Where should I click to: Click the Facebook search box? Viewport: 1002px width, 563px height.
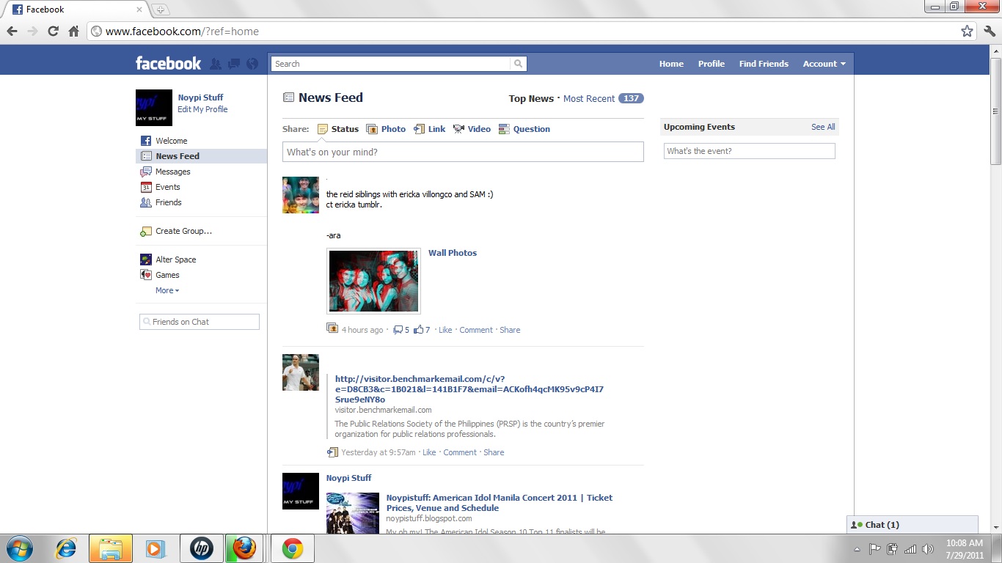[391, 64]
